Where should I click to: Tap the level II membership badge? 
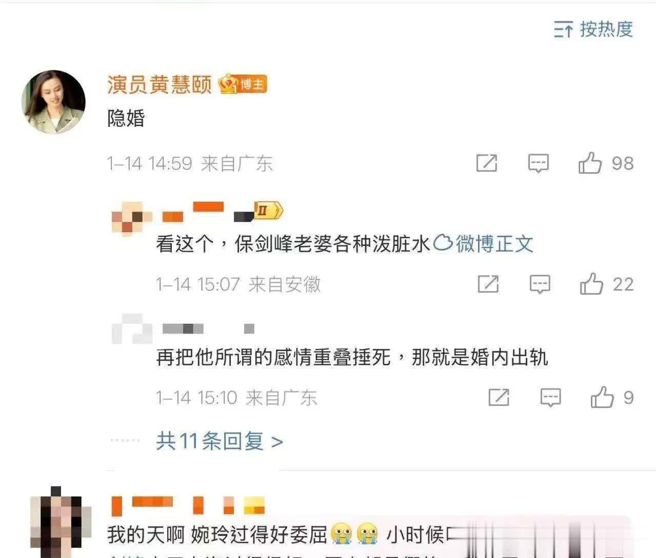click(x=268, y=211)
